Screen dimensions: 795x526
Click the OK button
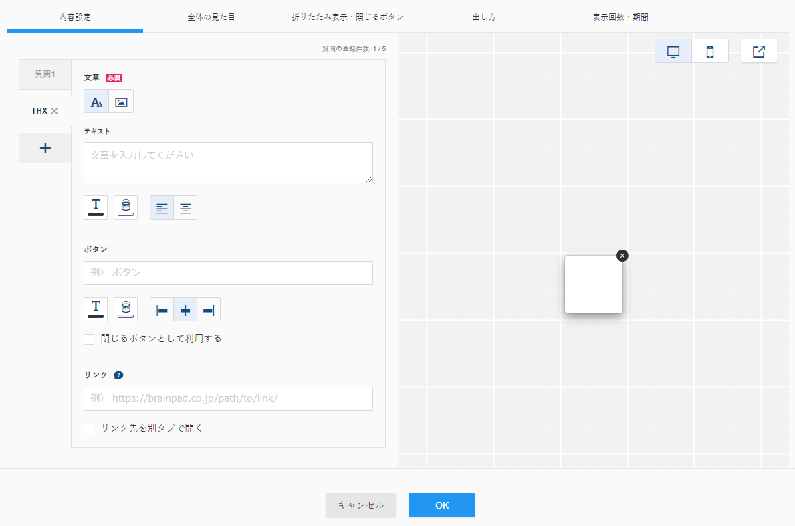[442, 505]
